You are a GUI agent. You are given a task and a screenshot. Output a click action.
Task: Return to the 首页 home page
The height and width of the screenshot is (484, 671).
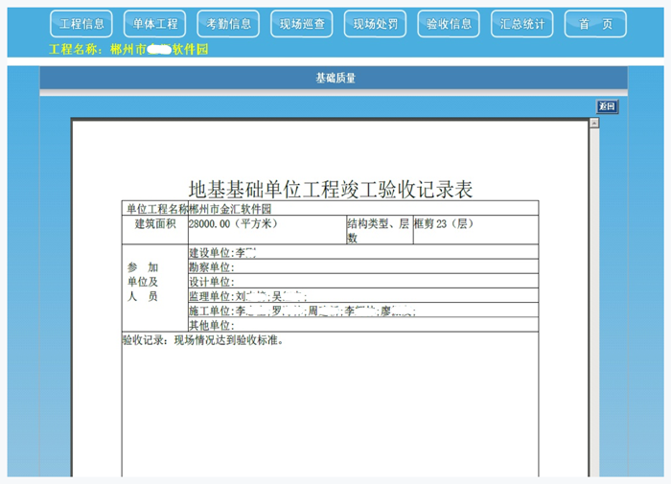click(x=595, y=24)
